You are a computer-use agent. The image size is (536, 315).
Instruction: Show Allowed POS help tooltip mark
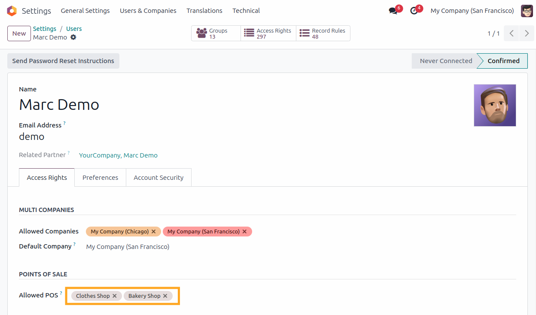coord(61,293)
